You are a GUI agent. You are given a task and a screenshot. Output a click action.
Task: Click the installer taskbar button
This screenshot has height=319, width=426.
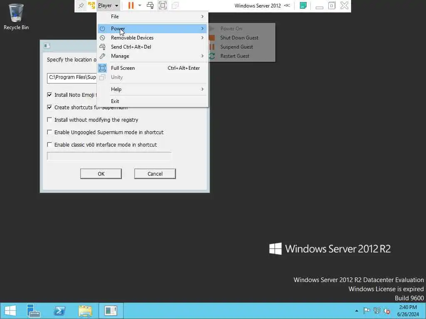[x=111, y=311]
